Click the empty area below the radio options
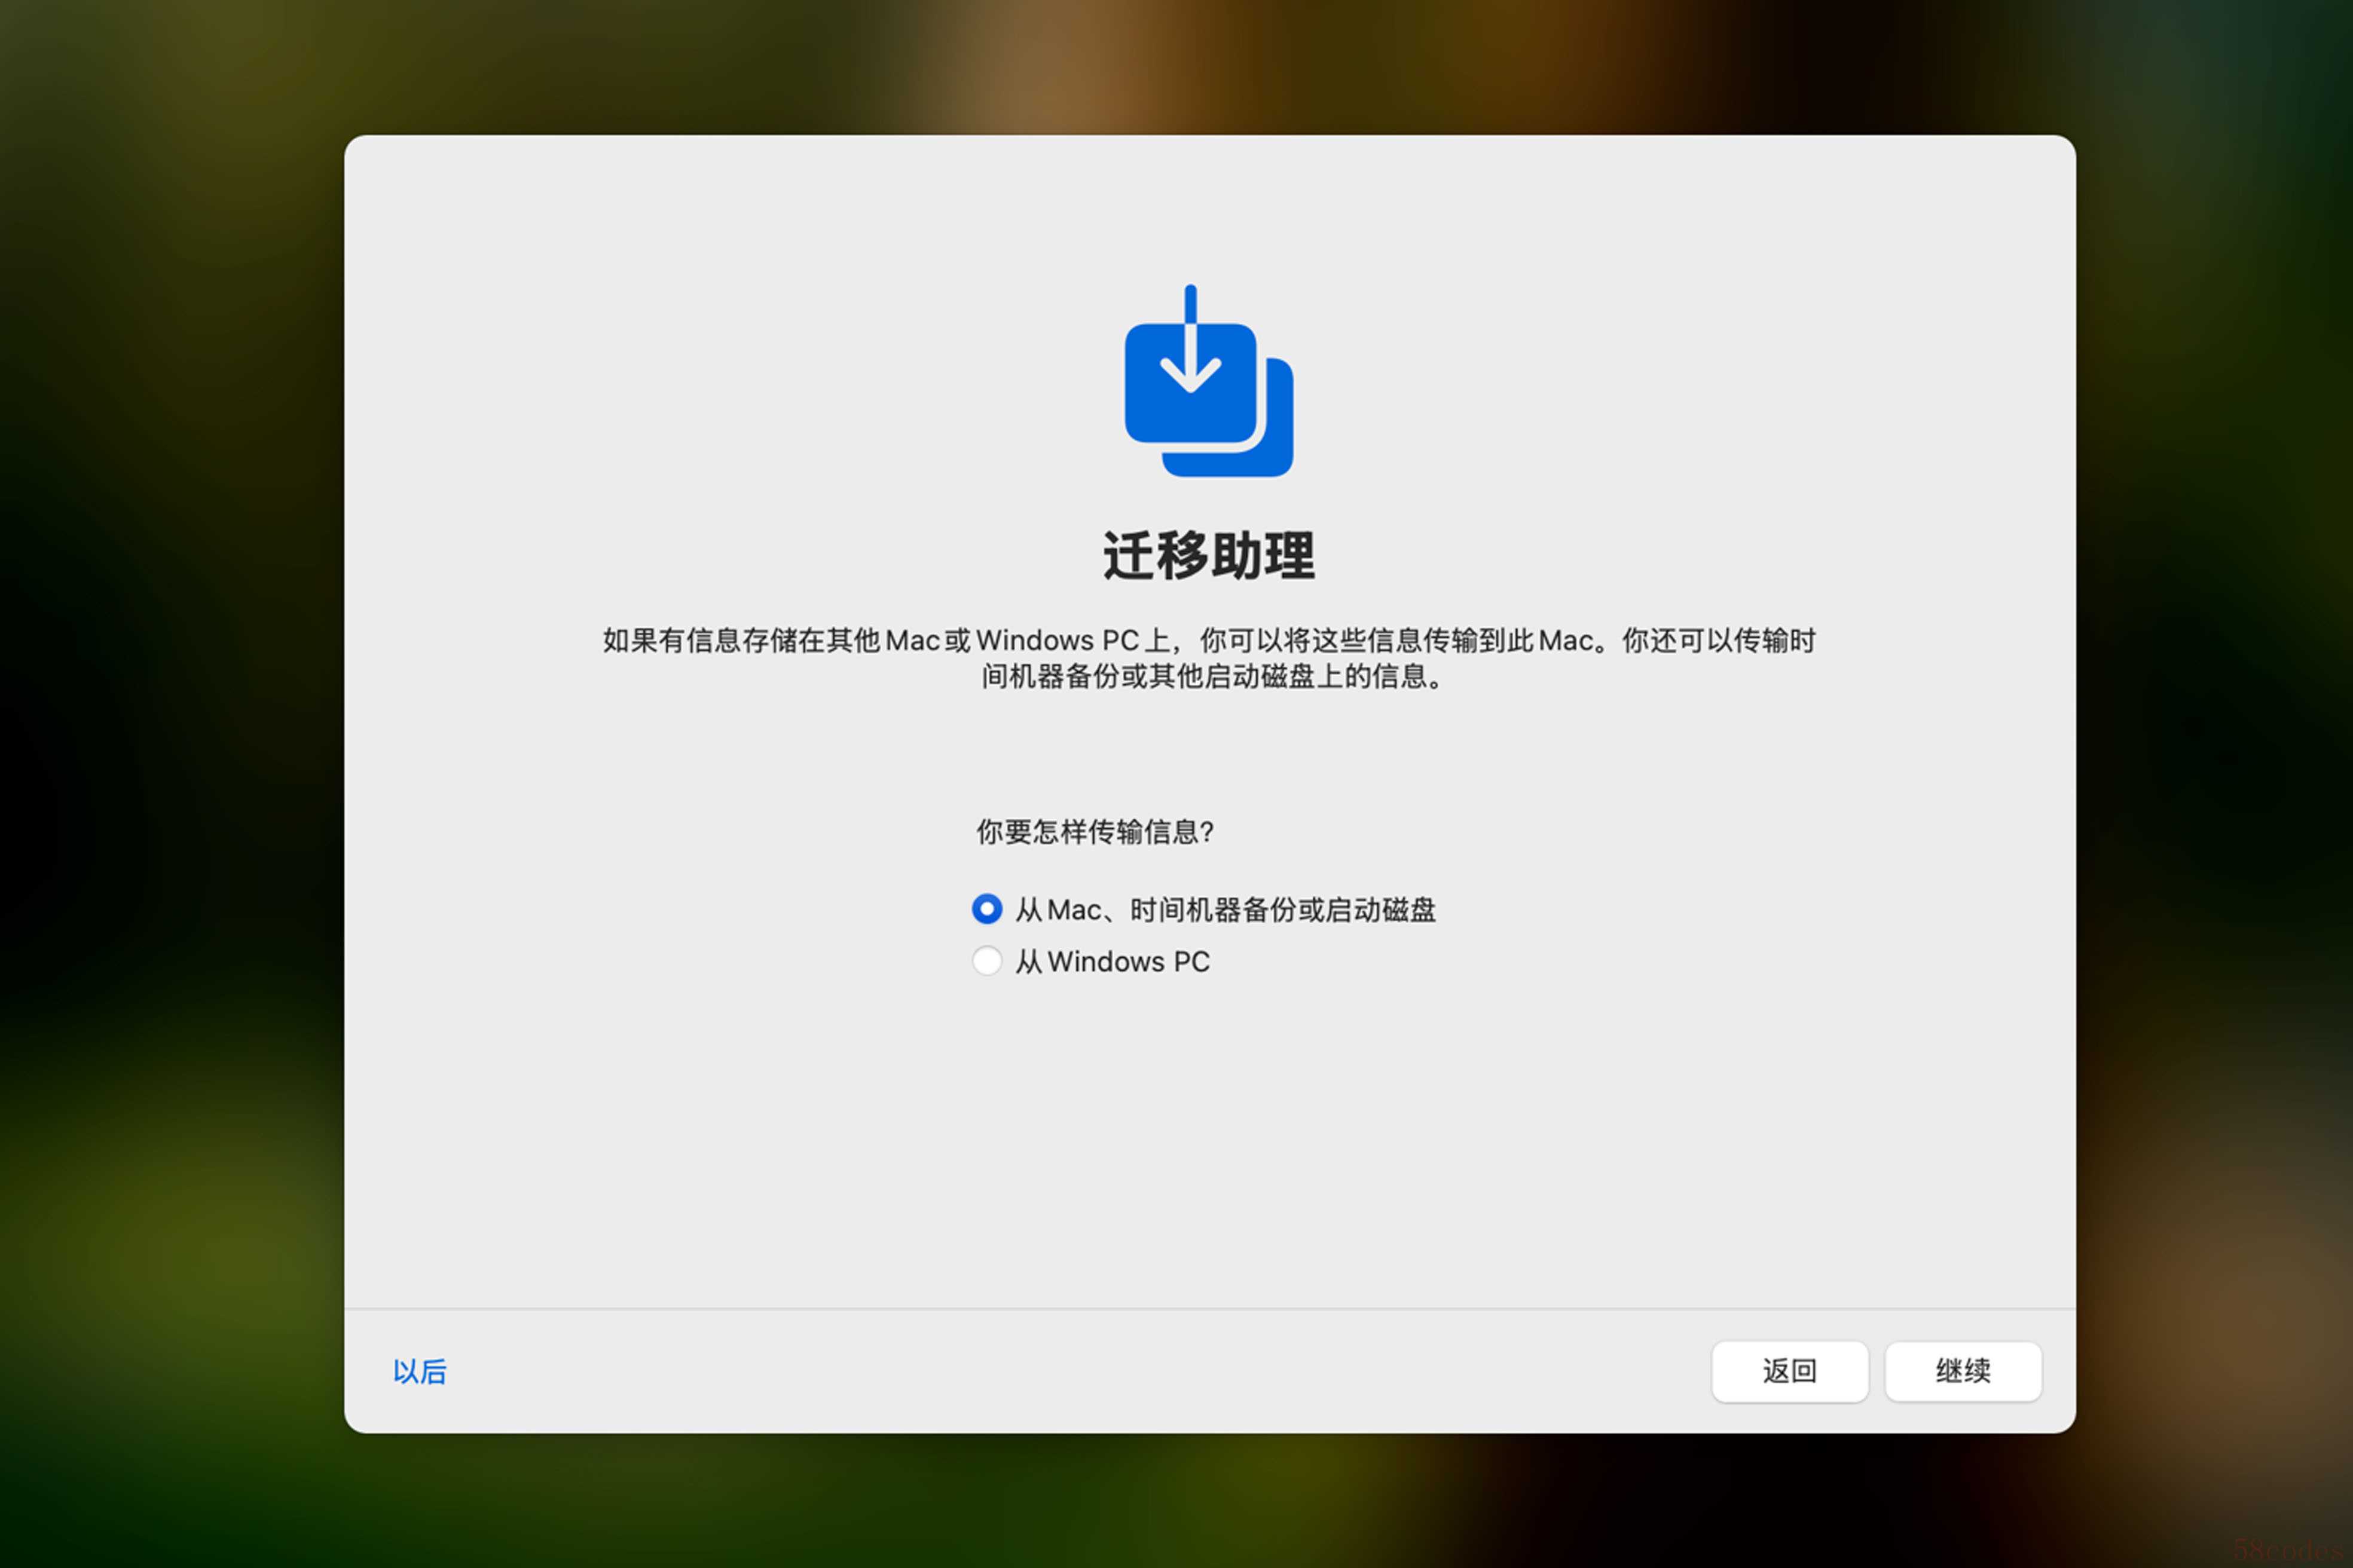 pyautogui.click(x=1209, y=1140)
